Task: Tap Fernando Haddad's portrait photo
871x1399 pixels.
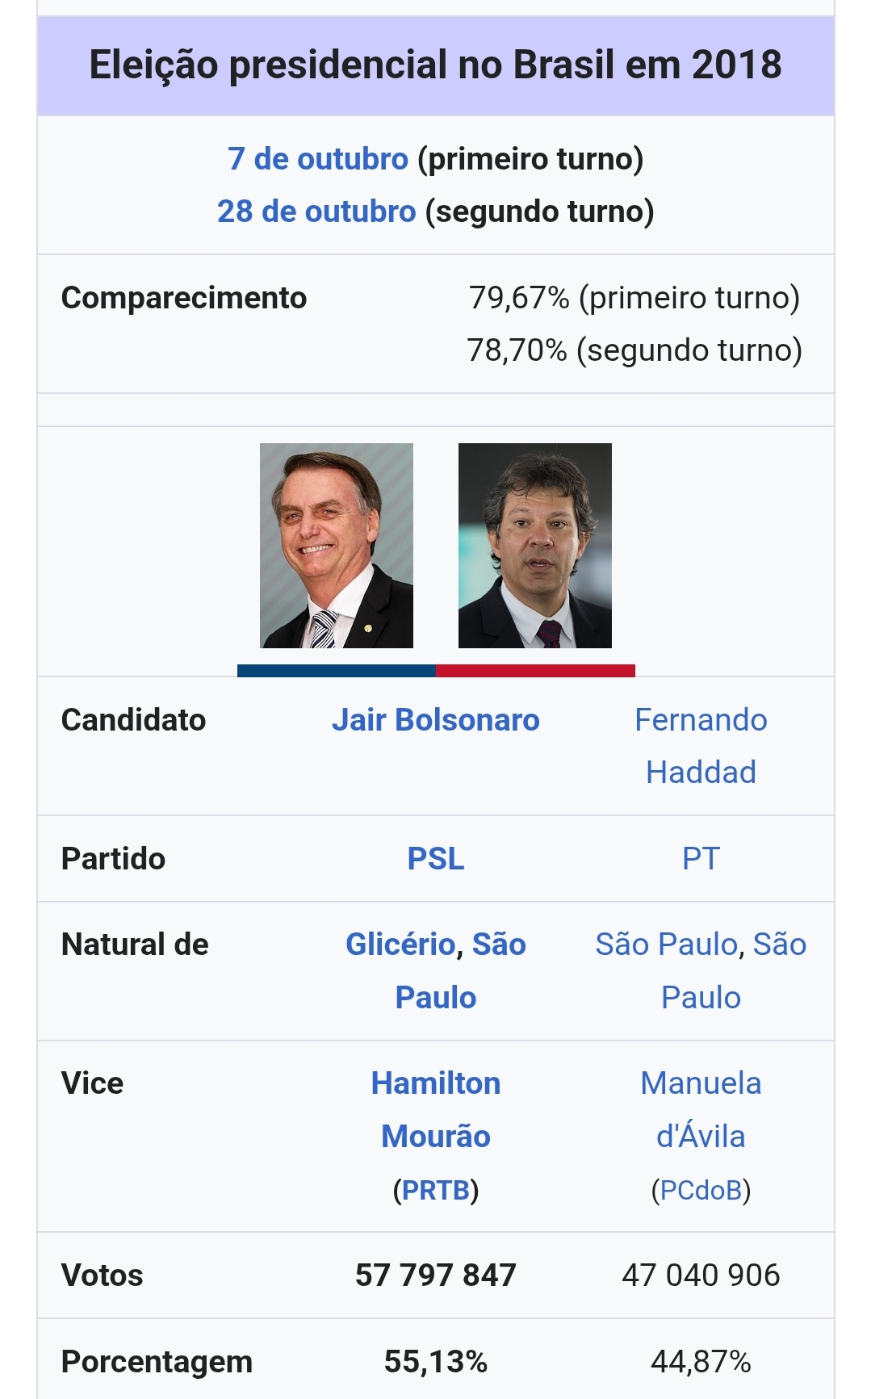Action: pos(535,546)
